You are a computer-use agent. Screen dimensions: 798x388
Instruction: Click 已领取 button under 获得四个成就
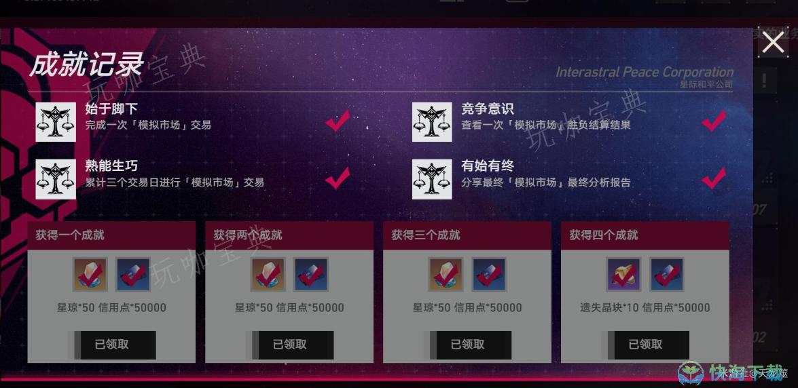[645, 345]
